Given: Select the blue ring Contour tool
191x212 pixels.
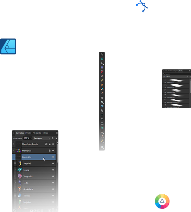Looking at the screenshot, I should click(102, 67).
